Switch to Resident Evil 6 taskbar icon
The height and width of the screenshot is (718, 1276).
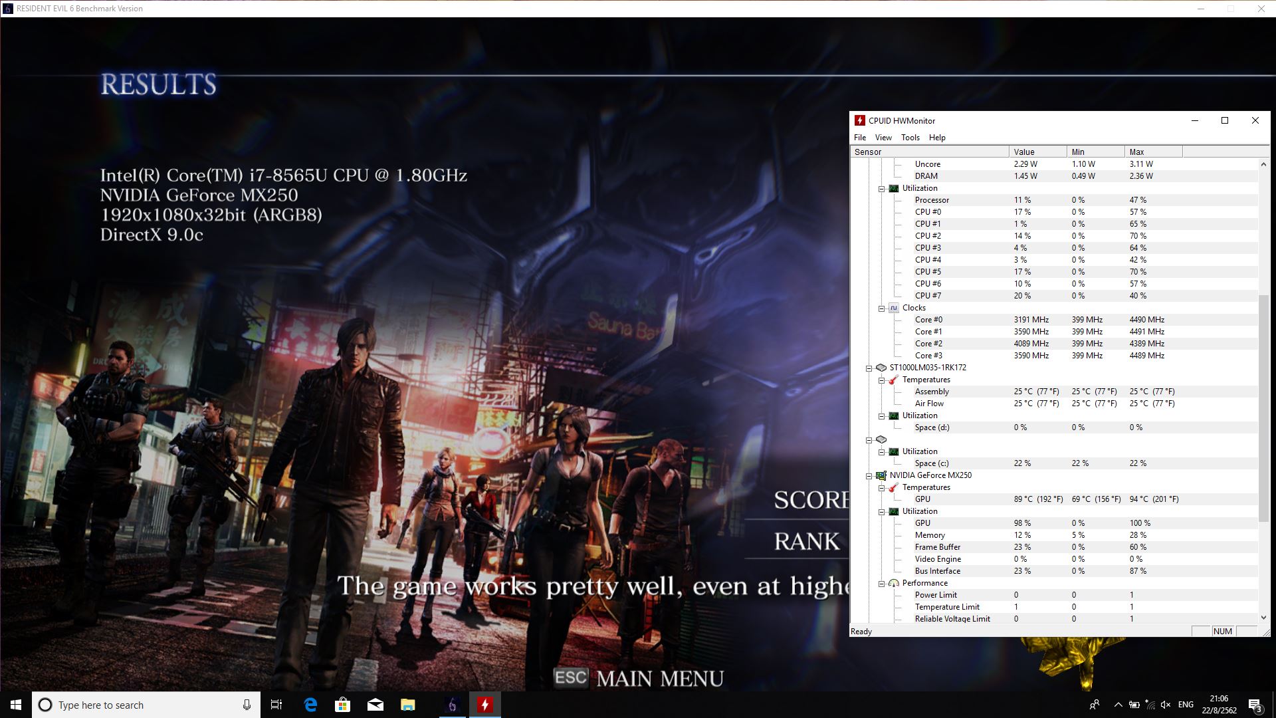click(x=452, y=705)
